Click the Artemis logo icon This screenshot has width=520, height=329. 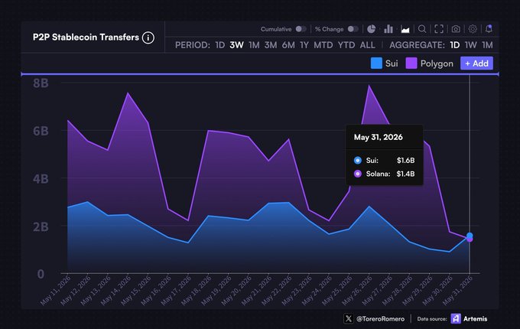click(456, 319)
